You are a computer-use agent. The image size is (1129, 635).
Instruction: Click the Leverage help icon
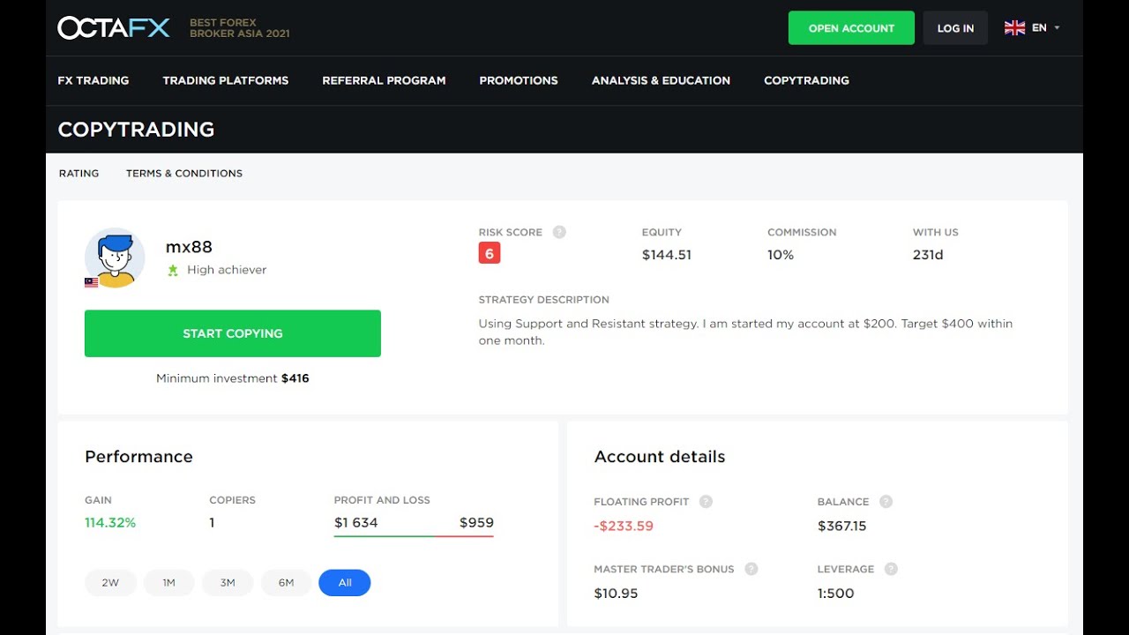(x=891, y=569)
